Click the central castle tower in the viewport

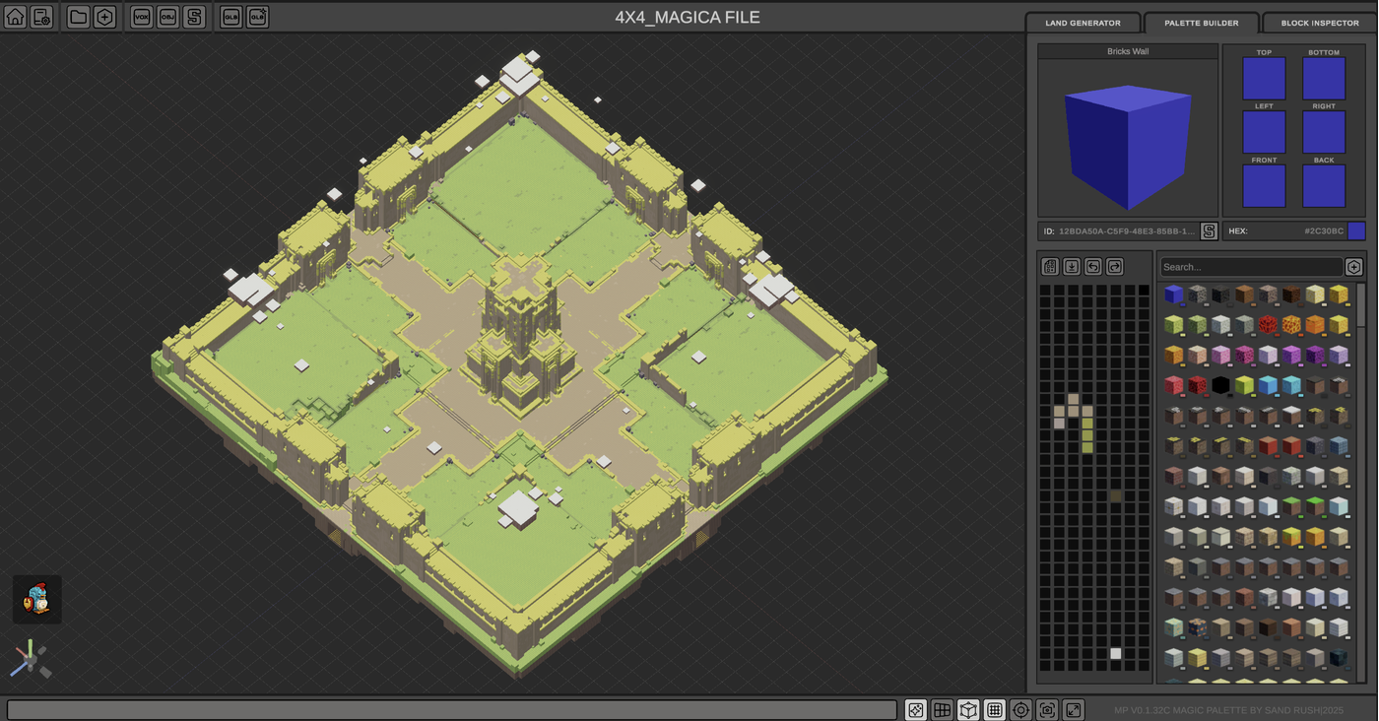click(519, 335)
